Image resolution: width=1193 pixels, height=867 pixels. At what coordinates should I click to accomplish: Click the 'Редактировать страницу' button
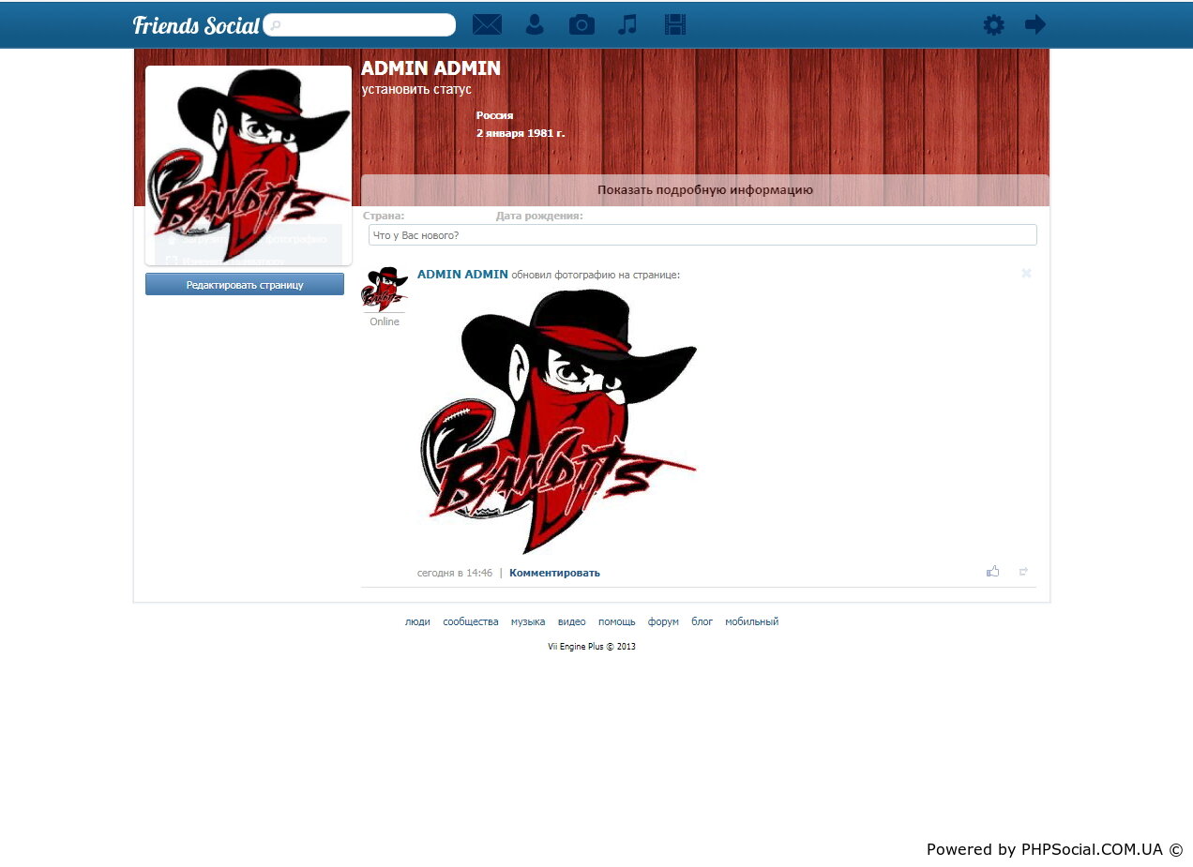(x=245, y=284)
